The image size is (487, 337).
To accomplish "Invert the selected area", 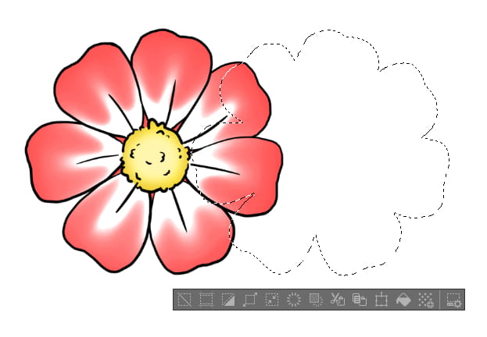I will pyautogui.click(x=228, y=299).
